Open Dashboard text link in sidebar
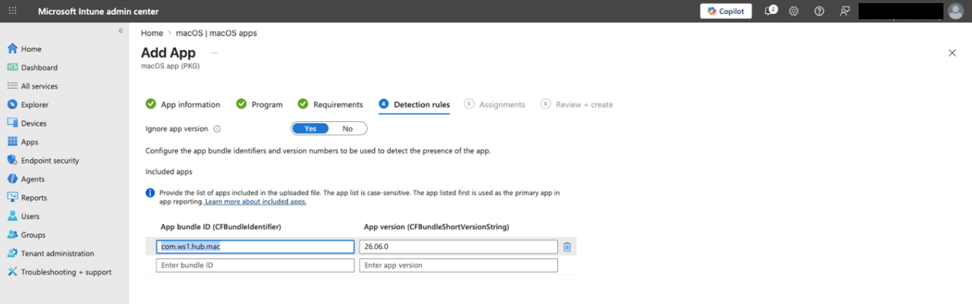 click(x=39, y=68)
